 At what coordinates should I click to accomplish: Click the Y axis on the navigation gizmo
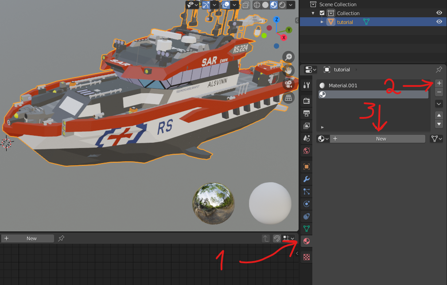click(289, 30)
